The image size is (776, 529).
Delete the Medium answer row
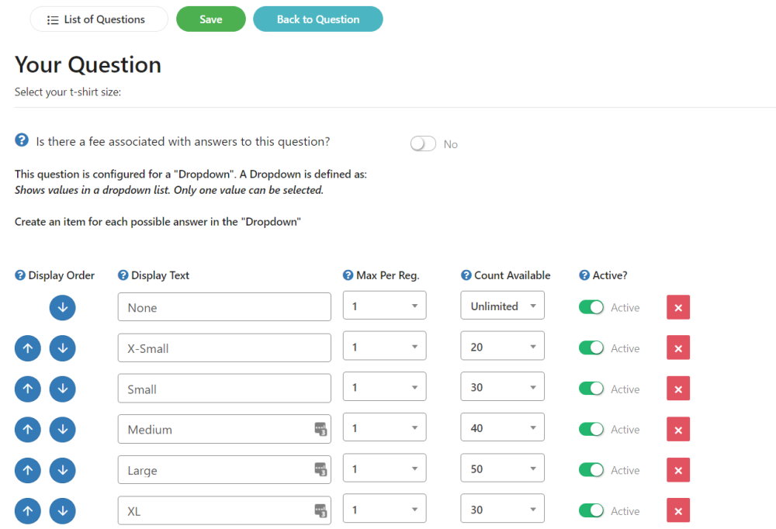[x=677, y=429]
